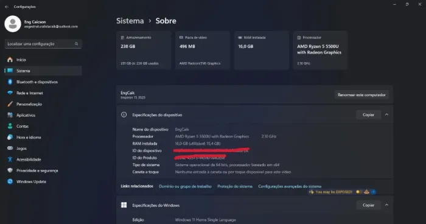The height and width of the screenshot is (224, 426).
Task: Click the Jogos controller icon
Action: pyautogui.click(x=10, y=149)
